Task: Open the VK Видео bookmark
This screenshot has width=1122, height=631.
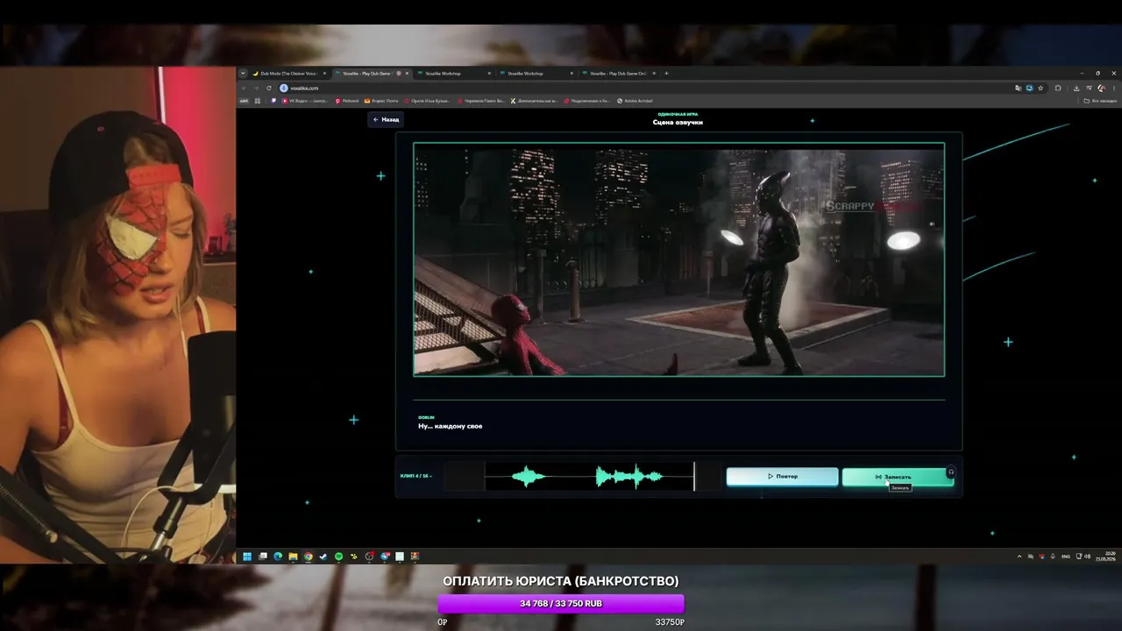Action: click(x=303, y=101)
